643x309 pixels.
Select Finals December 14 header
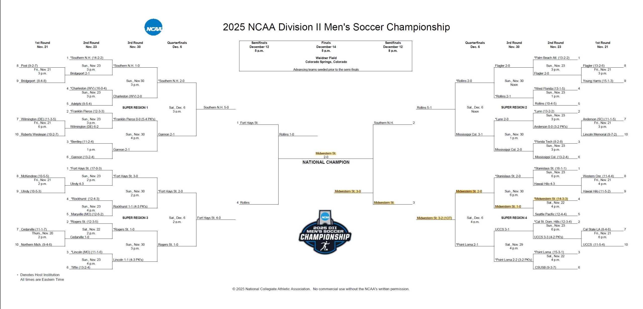[326, 45]
